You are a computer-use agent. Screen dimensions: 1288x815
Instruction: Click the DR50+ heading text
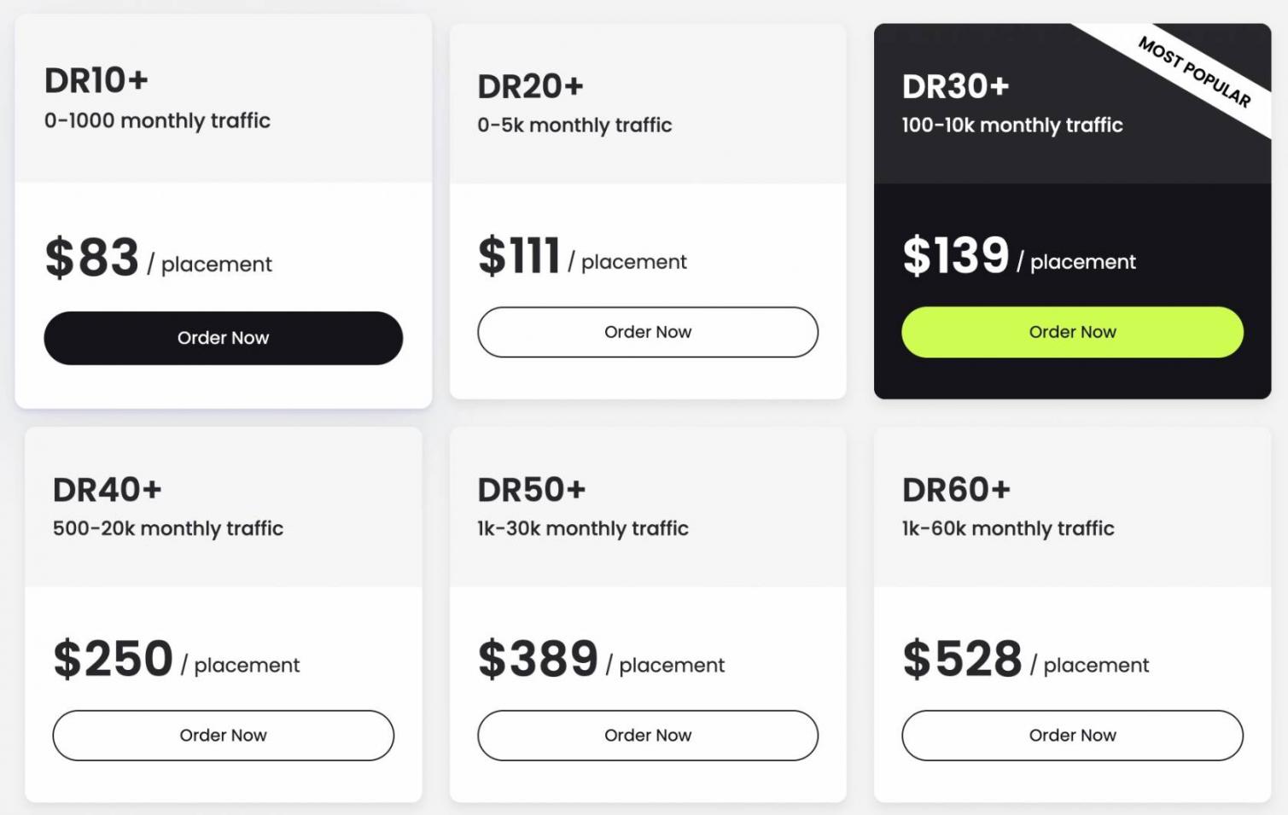pos(531,490)
